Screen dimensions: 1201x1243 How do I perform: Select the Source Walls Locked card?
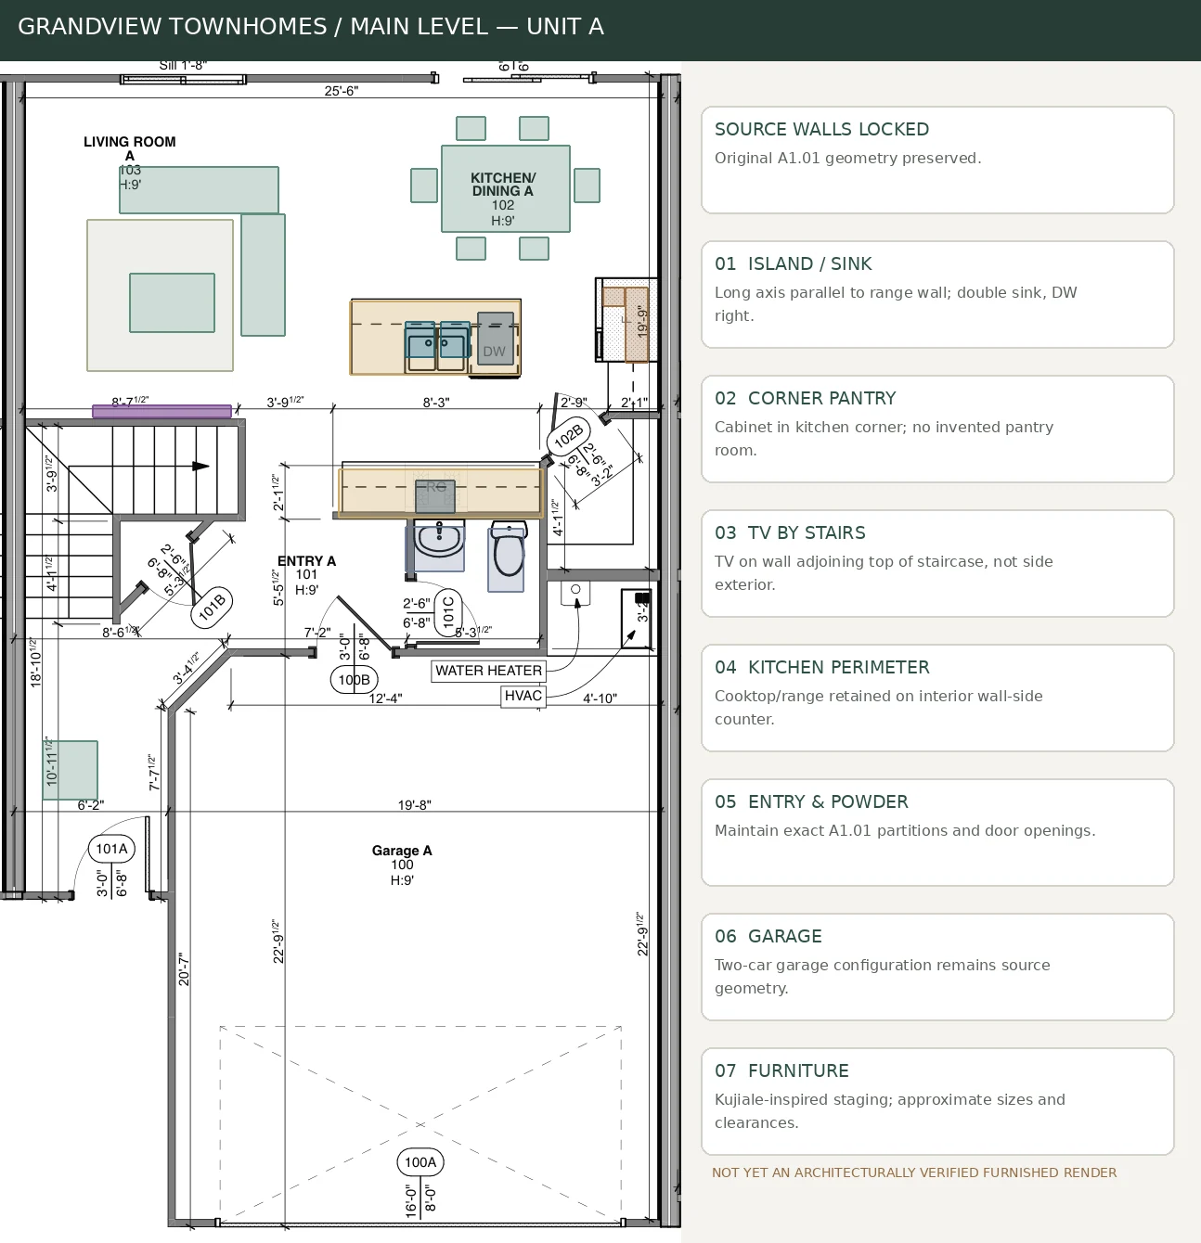937,160
